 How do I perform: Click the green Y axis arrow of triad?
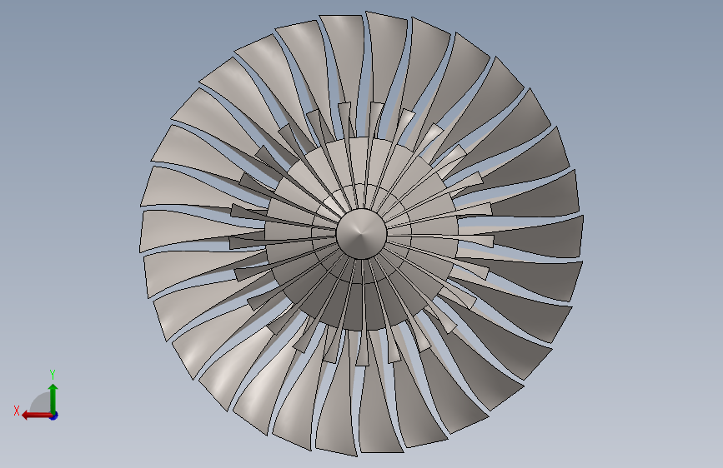pyautogui.click(x=53, y=398)
